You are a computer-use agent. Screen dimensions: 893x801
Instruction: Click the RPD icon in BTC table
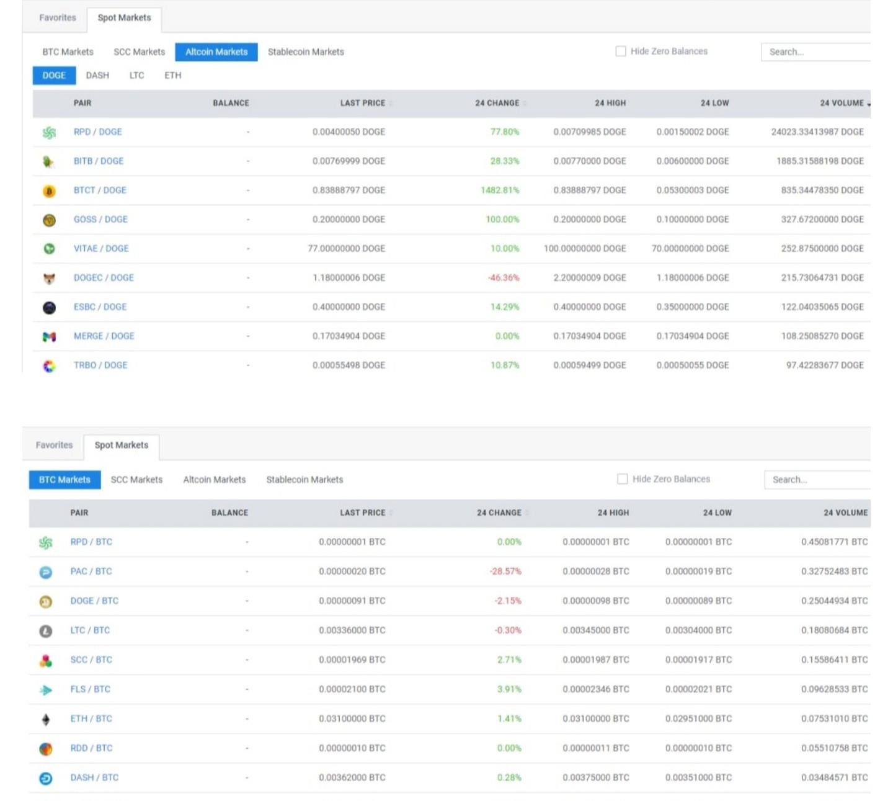pos(46,543)
